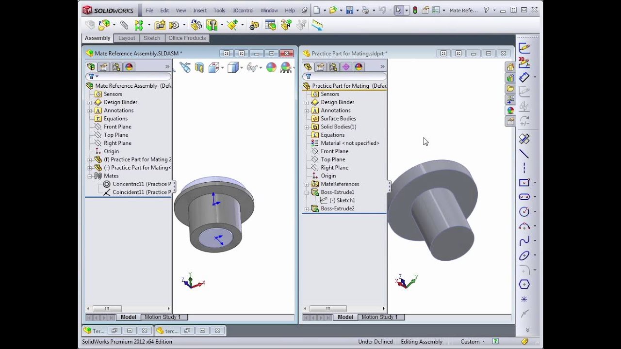Expand Solid Bodies(1) in part tree
The height and width of the screenshot is (349, 621).
(307, 127)
